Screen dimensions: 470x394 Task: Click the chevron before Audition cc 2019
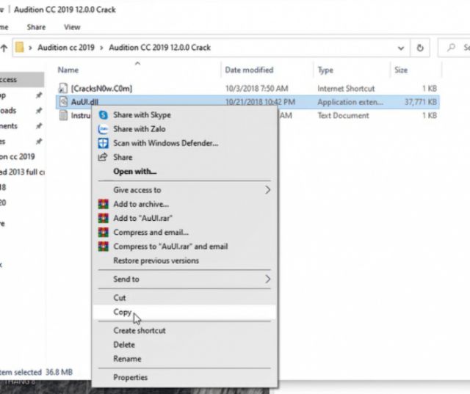click(x=30, y=48)
